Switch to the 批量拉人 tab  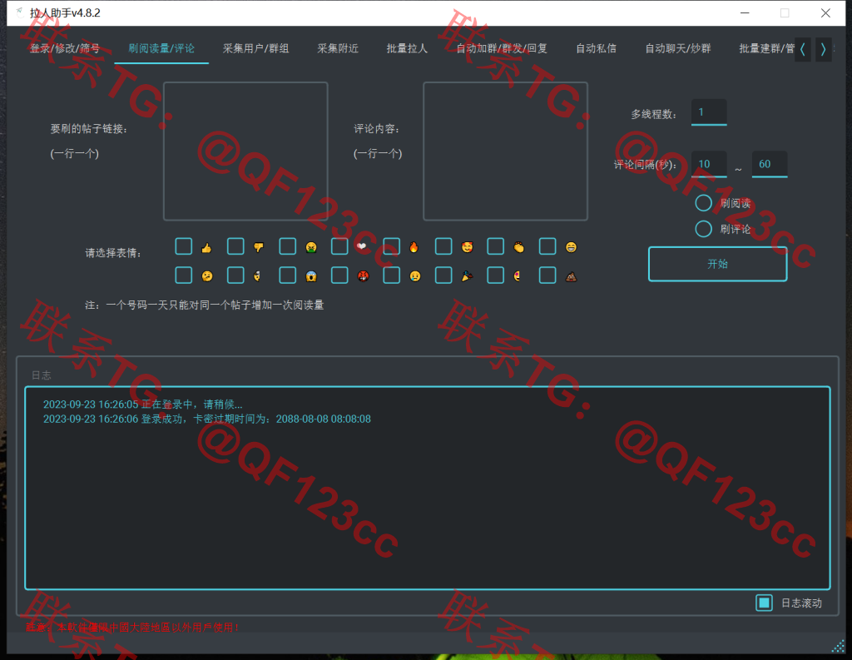(x=407, y=48)
